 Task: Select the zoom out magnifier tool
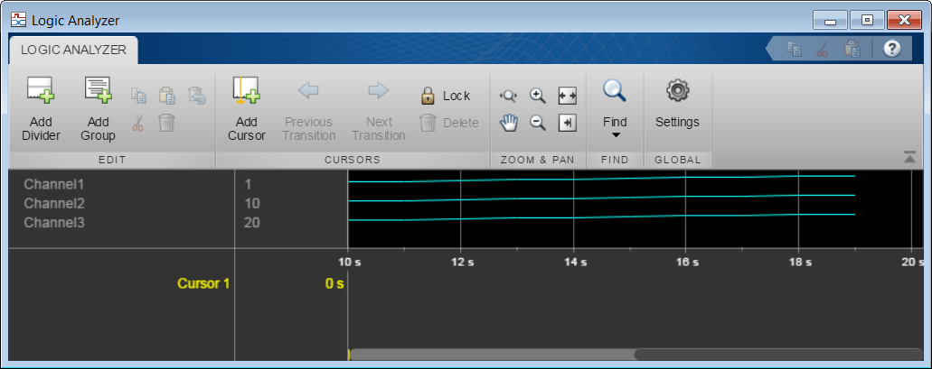click(x=537, y=123)
